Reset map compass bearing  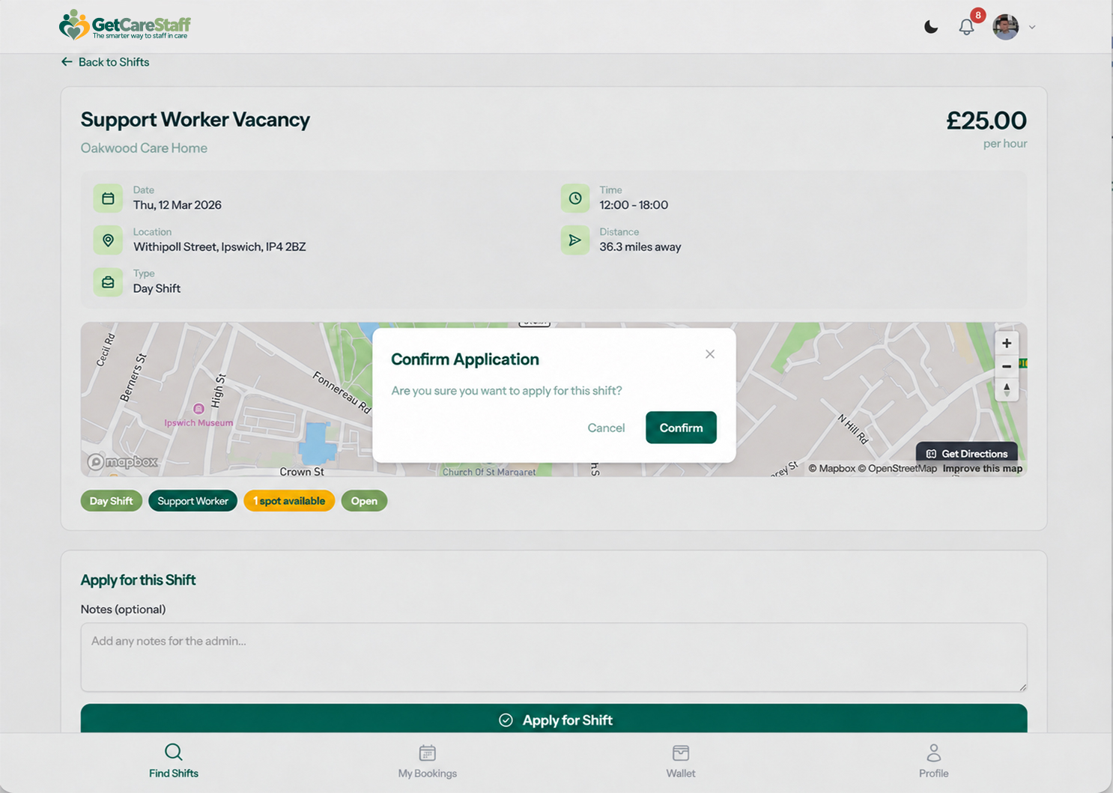[1007, 389]
